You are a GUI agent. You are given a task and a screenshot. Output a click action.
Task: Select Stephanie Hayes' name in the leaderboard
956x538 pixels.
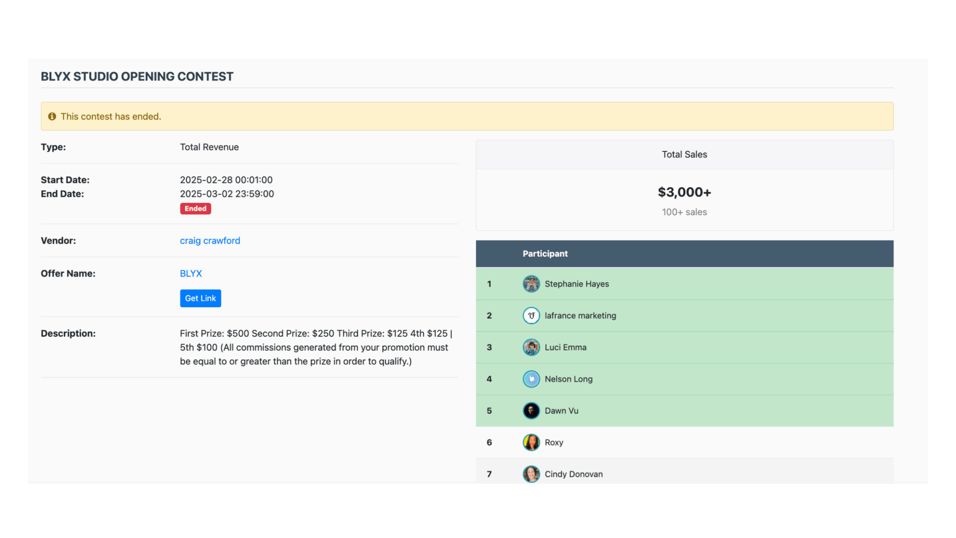click(x=577, y=284)
